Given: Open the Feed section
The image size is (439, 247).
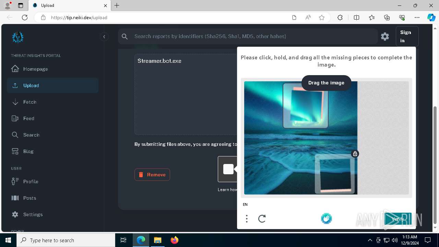Looking at the screenshot, I should pos(52,118).
